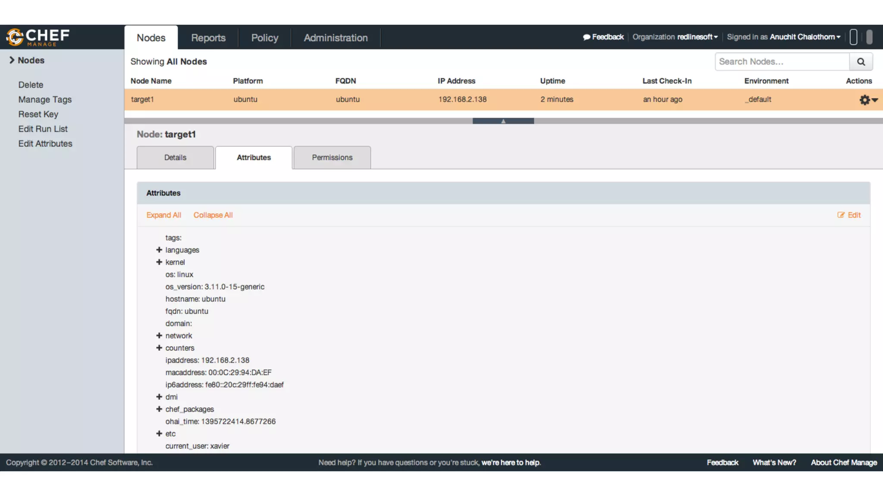The image size is (883, 496).
Task: Expand the dmi attribute
Action: 159,397
